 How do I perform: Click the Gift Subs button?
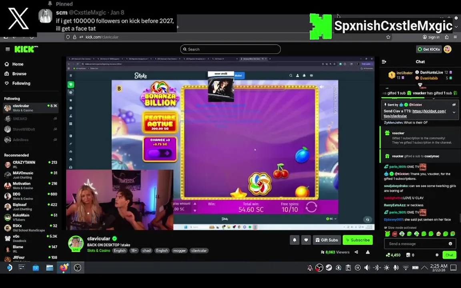pos(327,240)
